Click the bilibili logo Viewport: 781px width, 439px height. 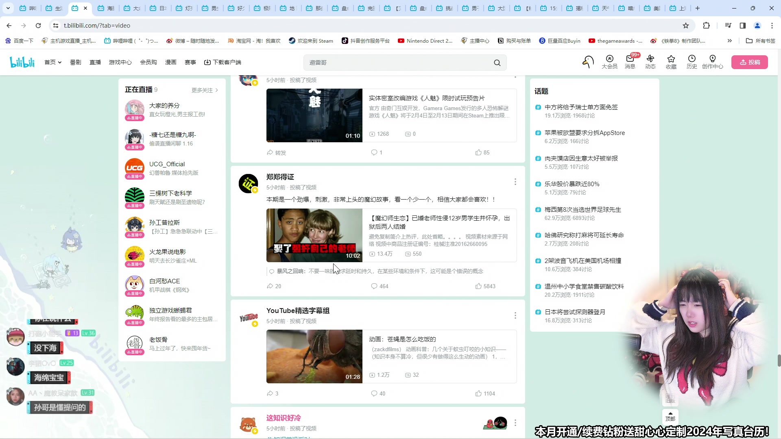pyautogui.click(x=22, y=62)
